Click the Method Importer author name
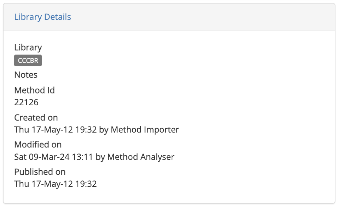 click(x=145, y=130)
